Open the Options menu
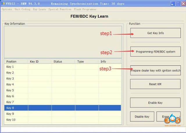Viewport: 186px width, 133px height. pyautogui.click(x=7, y=9)
